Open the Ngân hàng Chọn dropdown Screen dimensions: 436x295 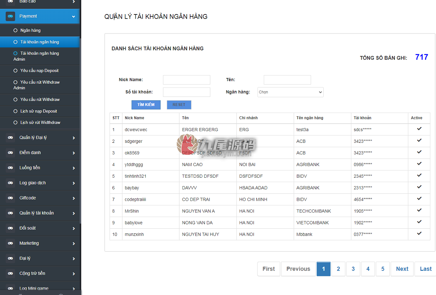[x=290, y=92]
